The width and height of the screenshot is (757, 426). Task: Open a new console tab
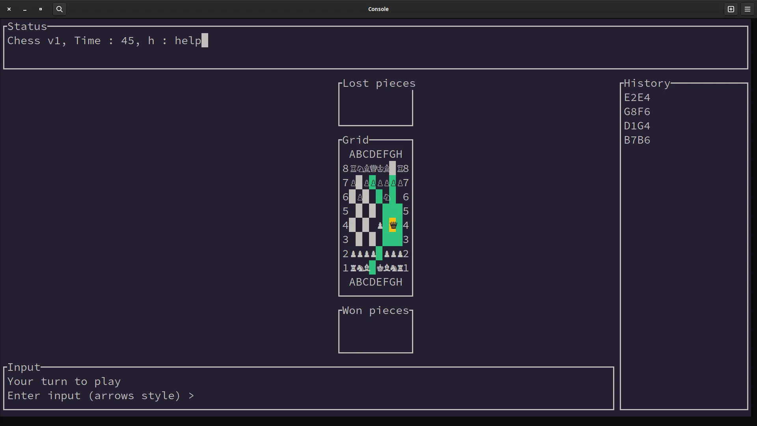731,9
